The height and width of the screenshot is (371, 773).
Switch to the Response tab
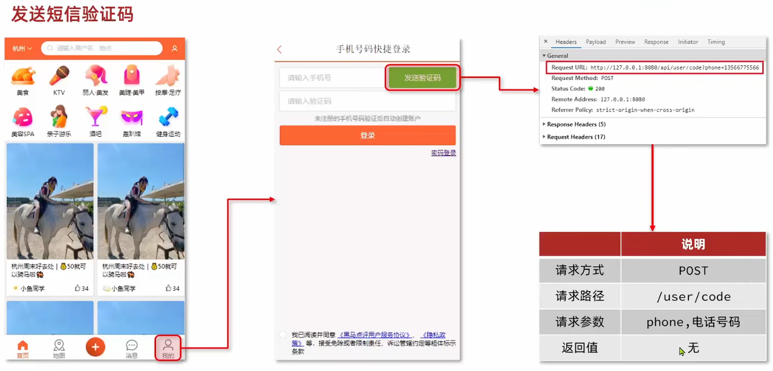tap(656, 42)
